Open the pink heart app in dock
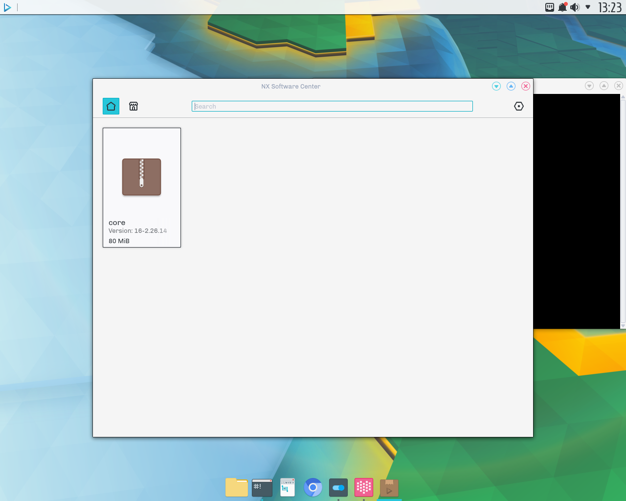The width and height of the screenshot is (626, 501). click(x=364, y=487)
